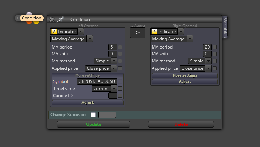Edit left MA shift field value 0
The width and height of the screenshot is (260, 147).
113,54
